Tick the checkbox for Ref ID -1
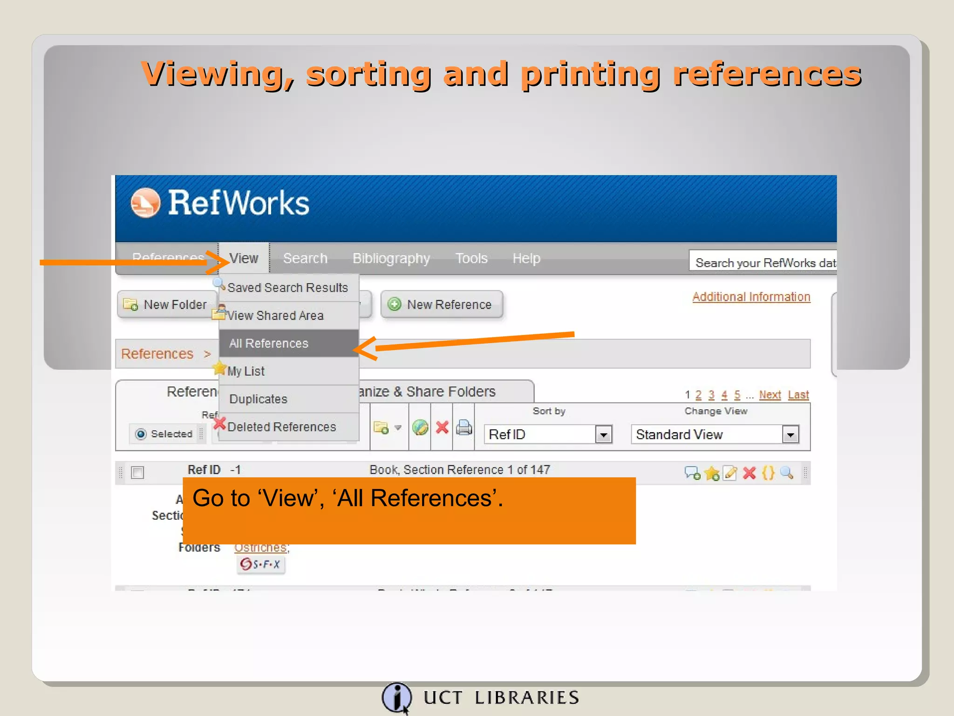The image size is (954, 716). [x=137, y=472]
